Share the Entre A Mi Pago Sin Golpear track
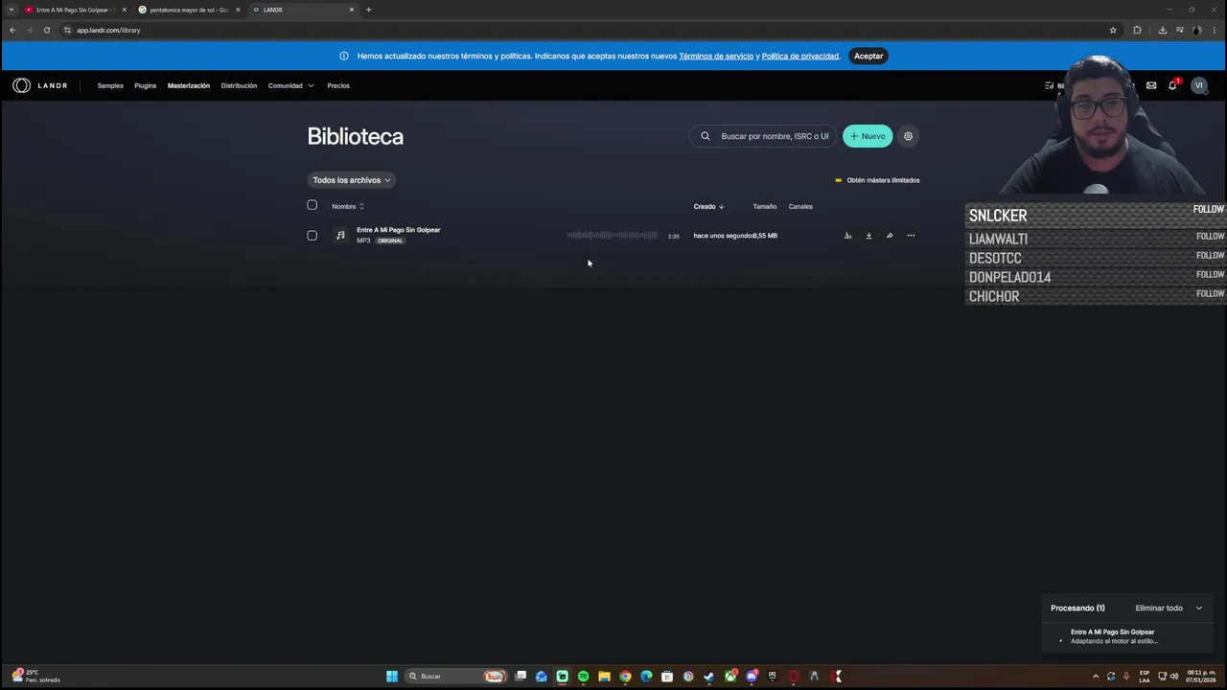 coord(890,236)
